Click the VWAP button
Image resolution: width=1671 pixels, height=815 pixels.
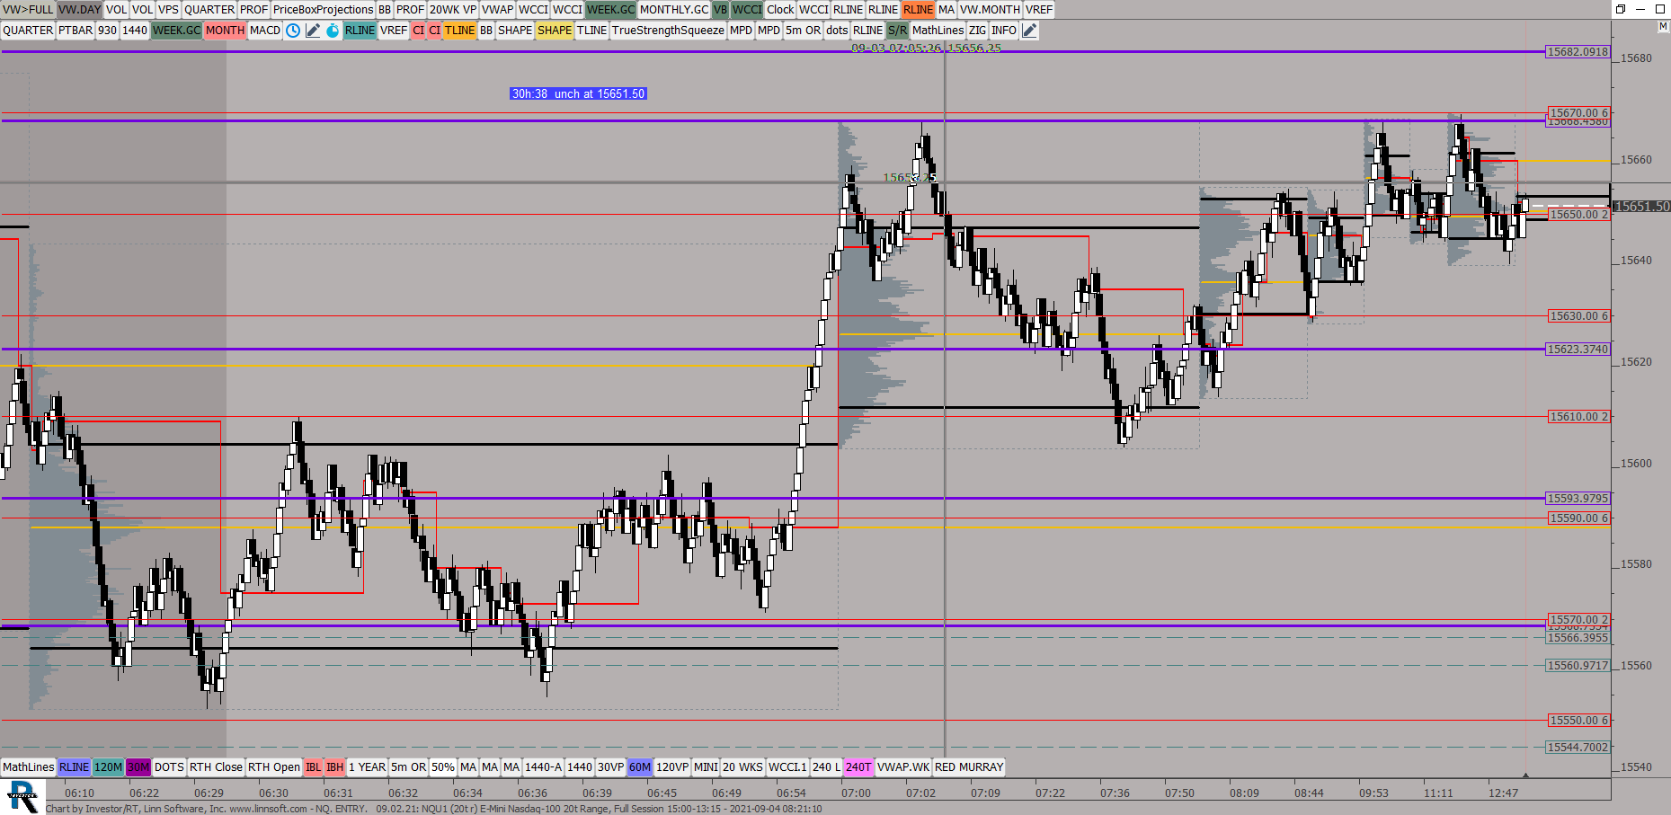coord(497,10)
